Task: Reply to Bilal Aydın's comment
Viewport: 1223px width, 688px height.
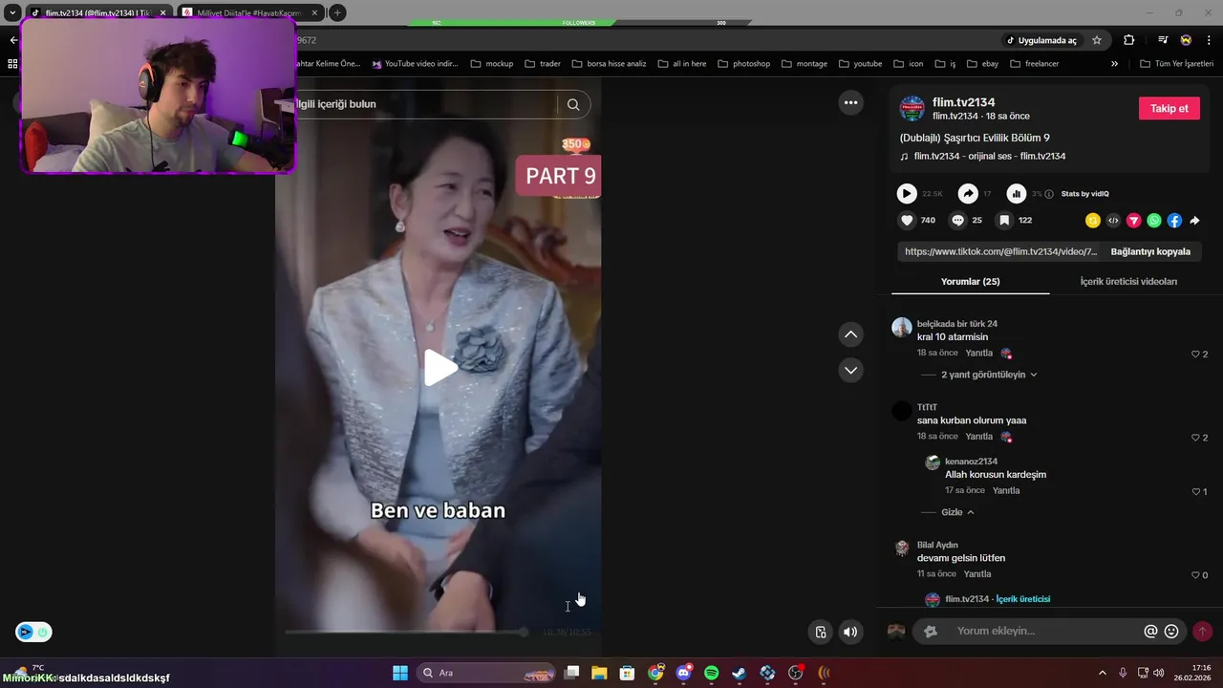Action: [x=977, y=574]
